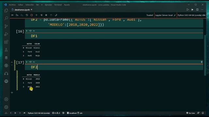Open the Search view in activity bar
This screenshot has width=209, height=117.
[6, 18]
